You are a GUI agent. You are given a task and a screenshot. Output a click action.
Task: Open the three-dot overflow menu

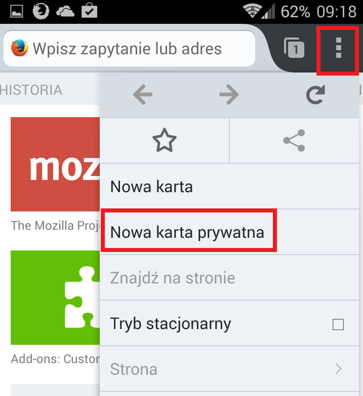tap(339, 48)
